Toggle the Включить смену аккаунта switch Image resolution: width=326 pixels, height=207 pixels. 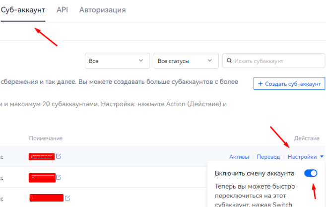coord(311,173)
